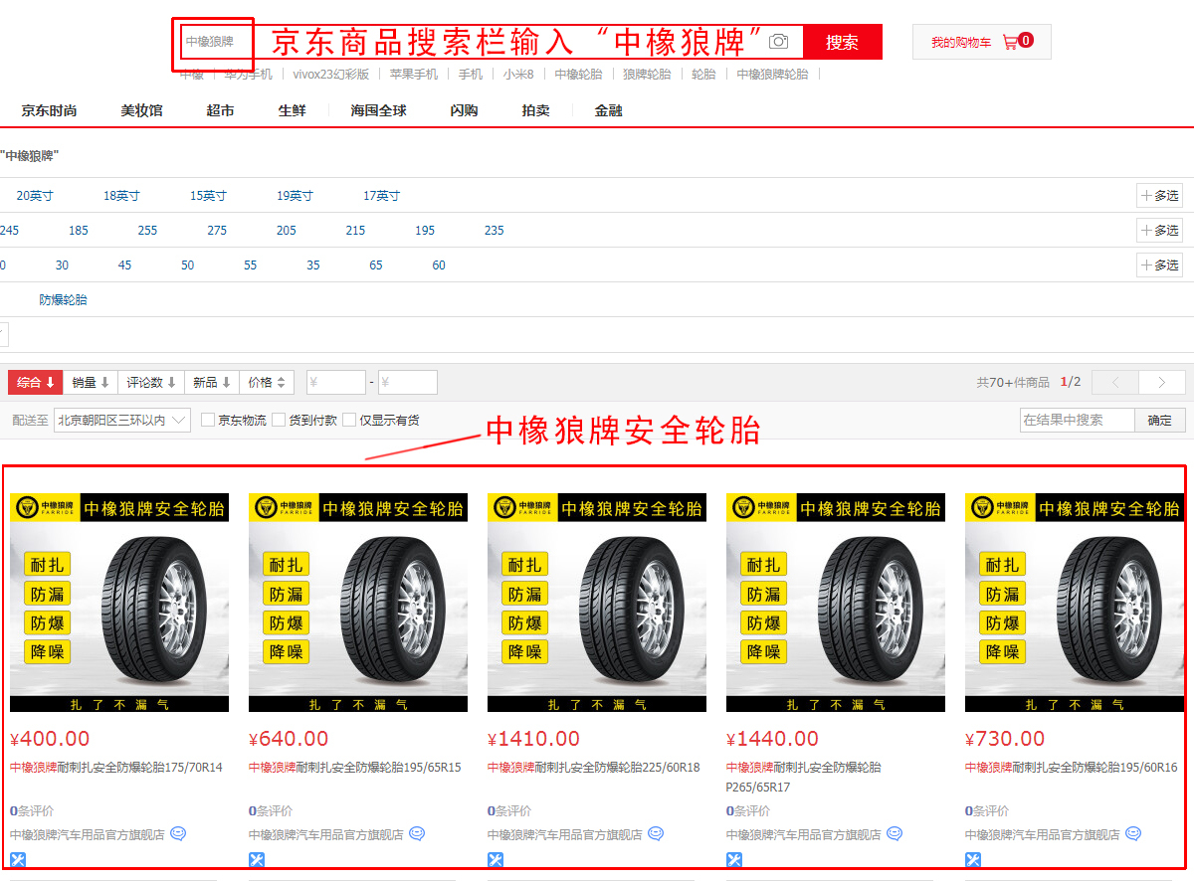This screenshot has height=881, width=1194.
Task: Apply the 防爆轮胎 filter
Action: click(x=64, y=299)
